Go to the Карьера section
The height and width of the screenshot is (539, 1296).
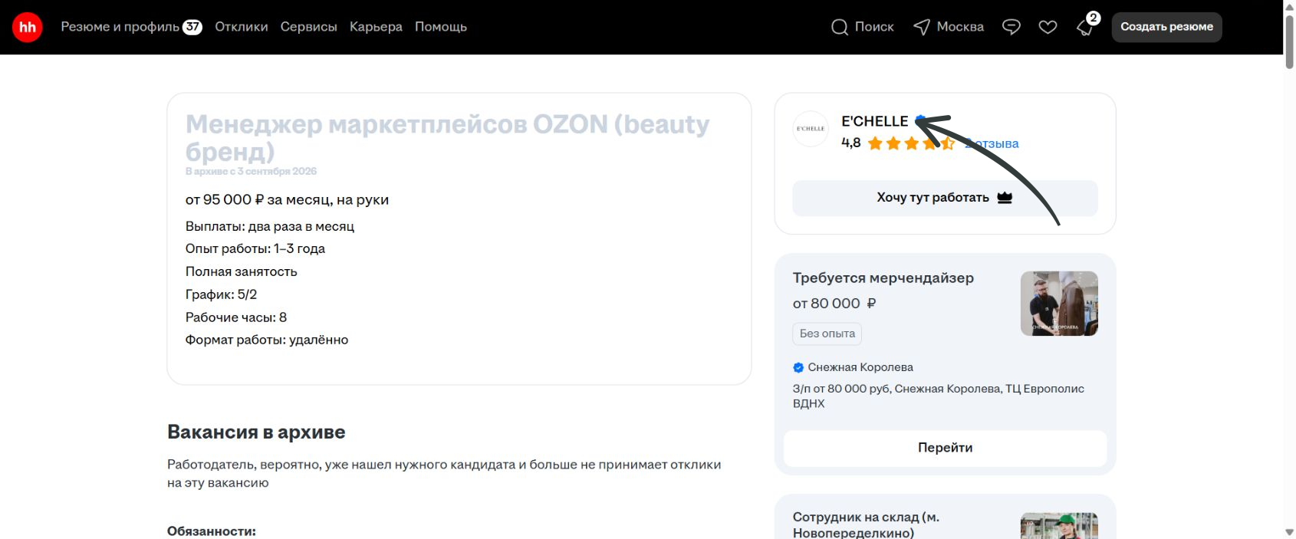(x=376, y=27)
